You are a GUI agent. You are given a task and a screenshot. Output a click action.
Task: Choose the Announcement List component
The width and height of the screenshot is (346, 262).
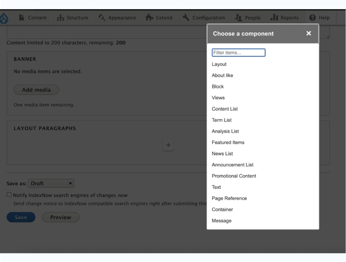[233, 165]
